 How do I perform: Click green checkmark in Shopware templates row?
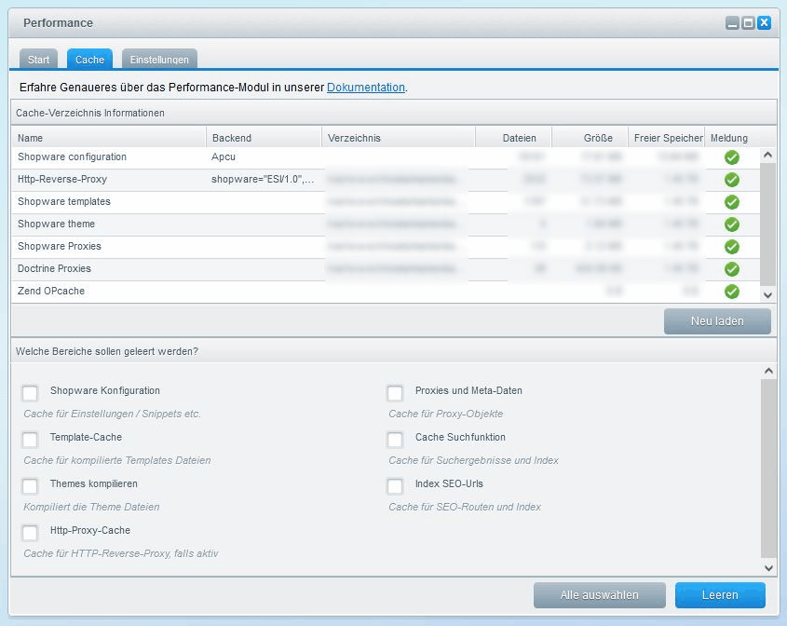coord(732,202)
